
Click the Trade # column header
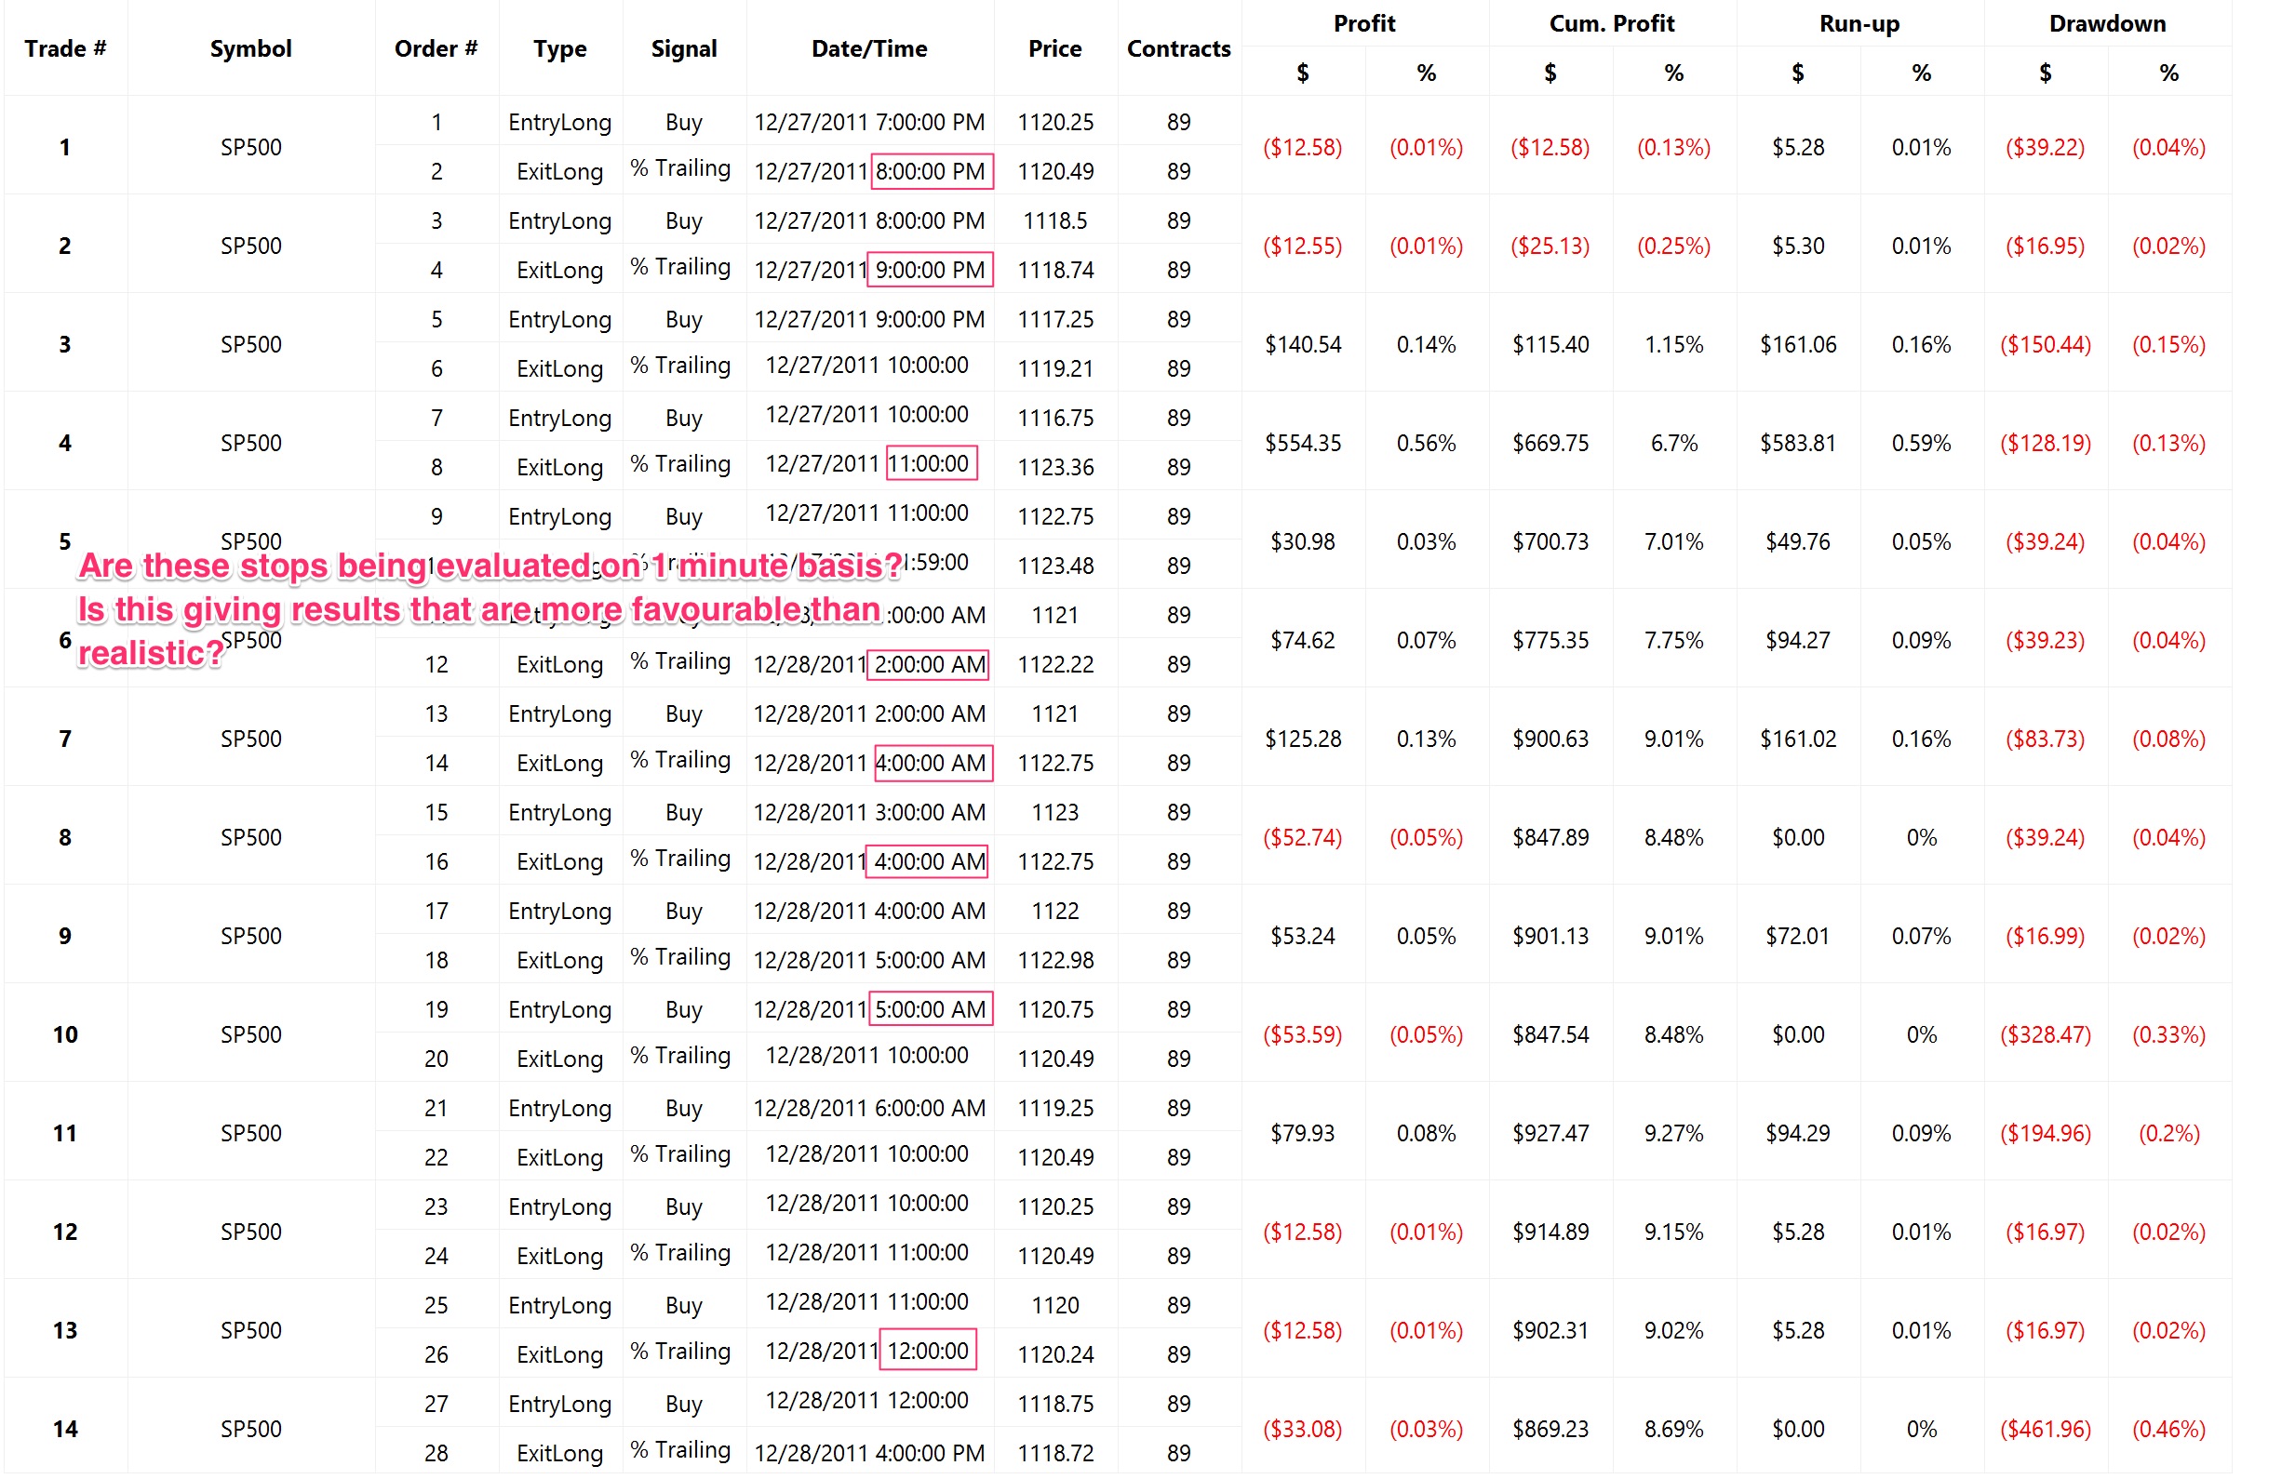click(65, 49)
